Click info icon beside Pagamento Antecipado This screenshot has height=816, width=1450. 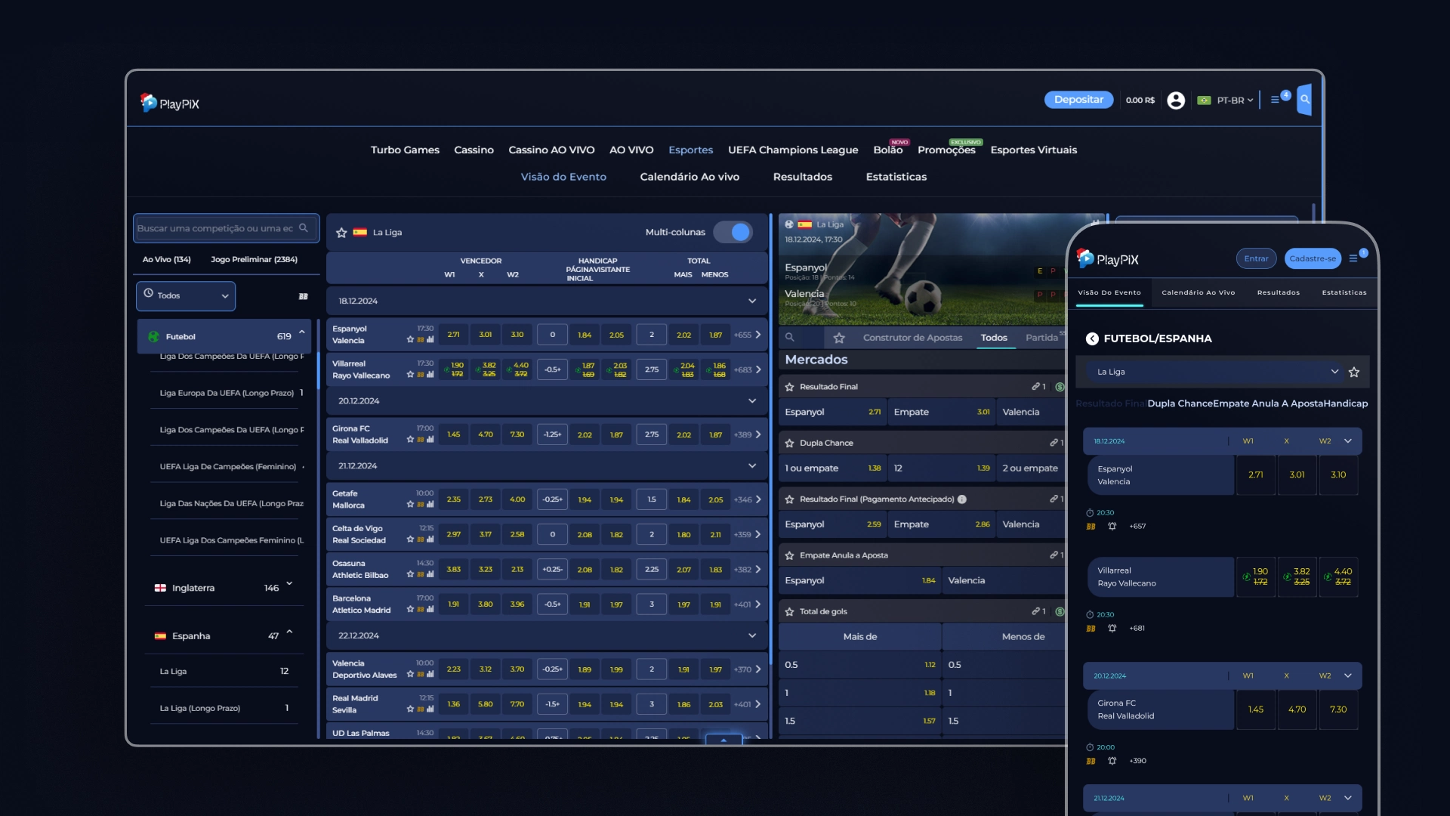click(x=962, y=499)
